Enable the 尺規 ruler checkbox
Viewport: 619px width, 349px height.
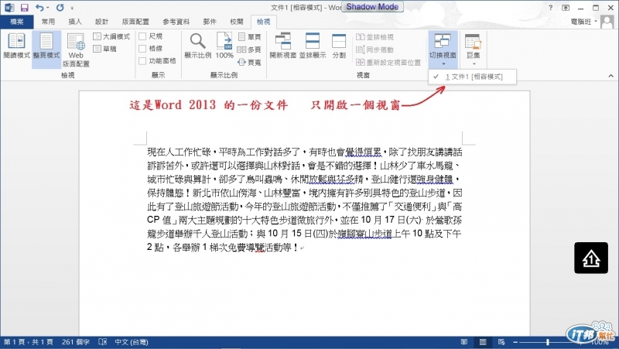(151, 36)
